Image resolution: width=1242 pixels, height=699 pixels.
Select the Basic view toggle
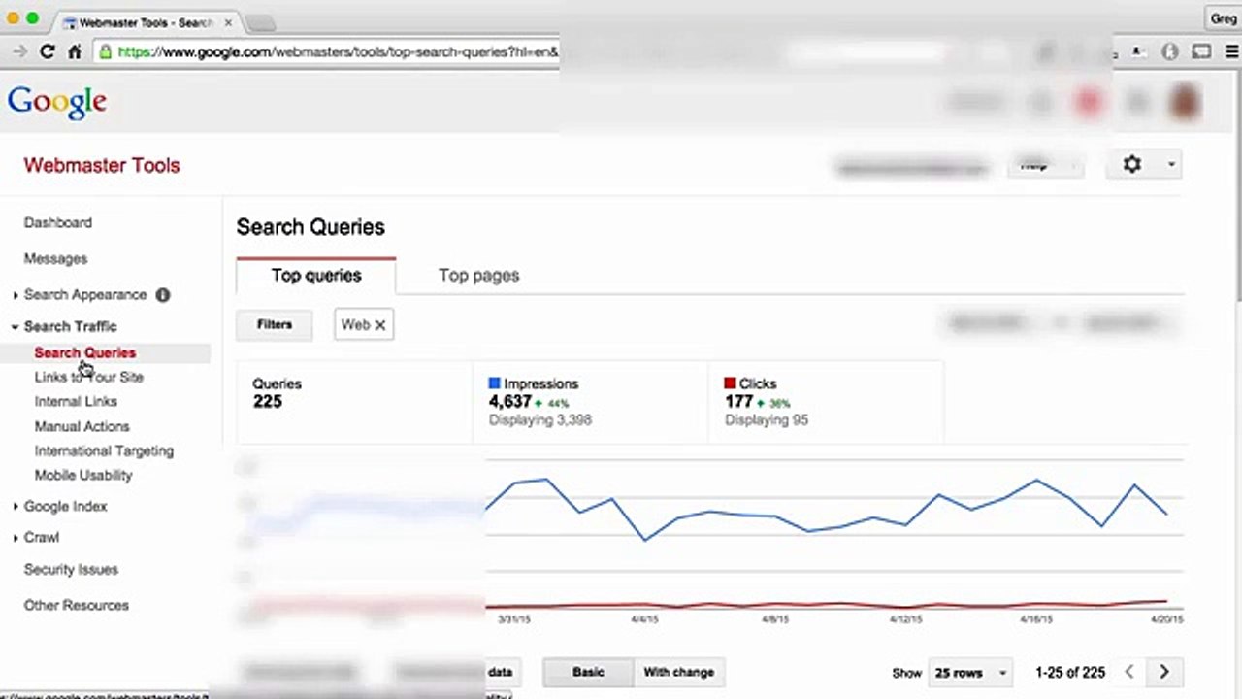pos(588,672)
